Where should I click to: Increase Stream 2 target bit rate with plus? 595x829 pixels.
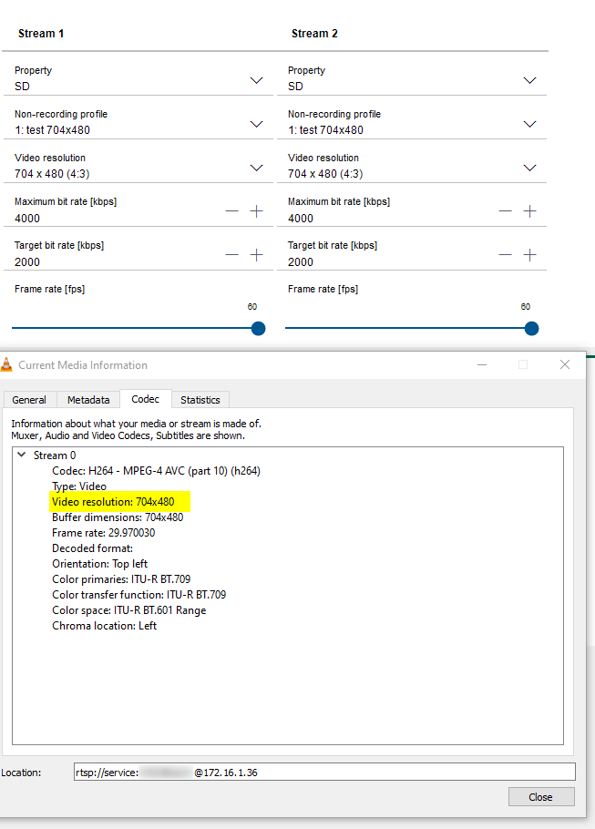tap(529, 255)
